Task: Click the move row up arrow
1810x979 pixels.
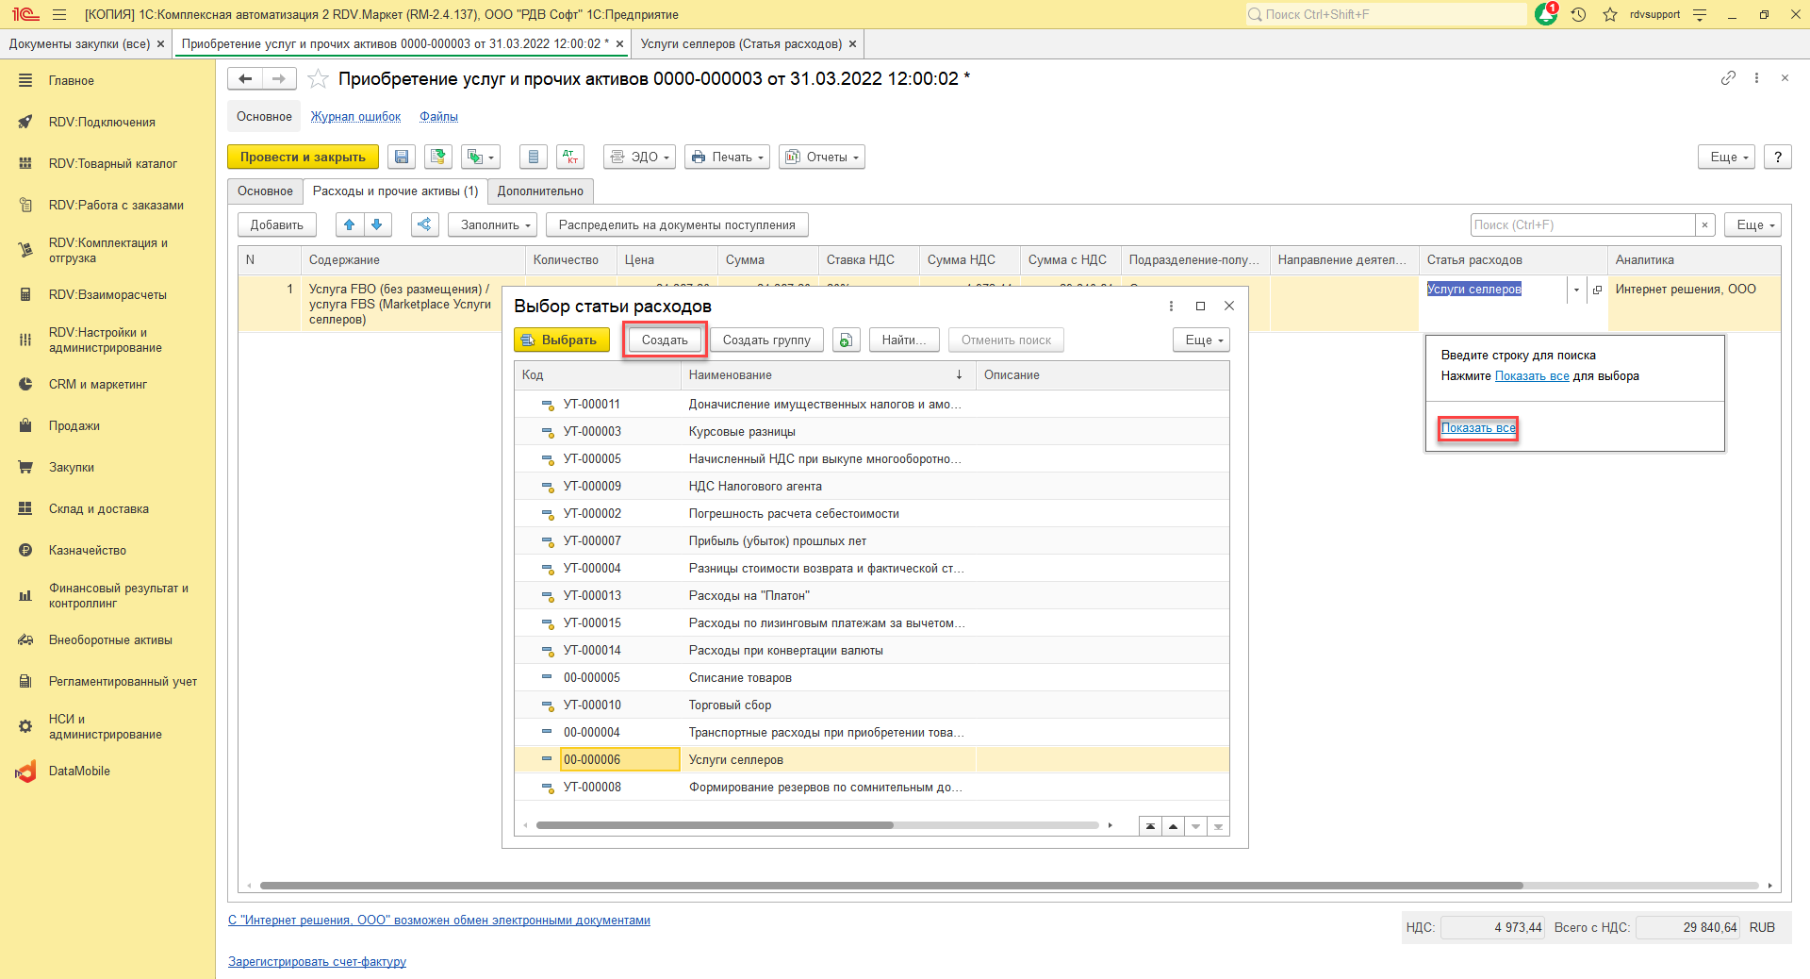Action: click(x=350, y=224)
